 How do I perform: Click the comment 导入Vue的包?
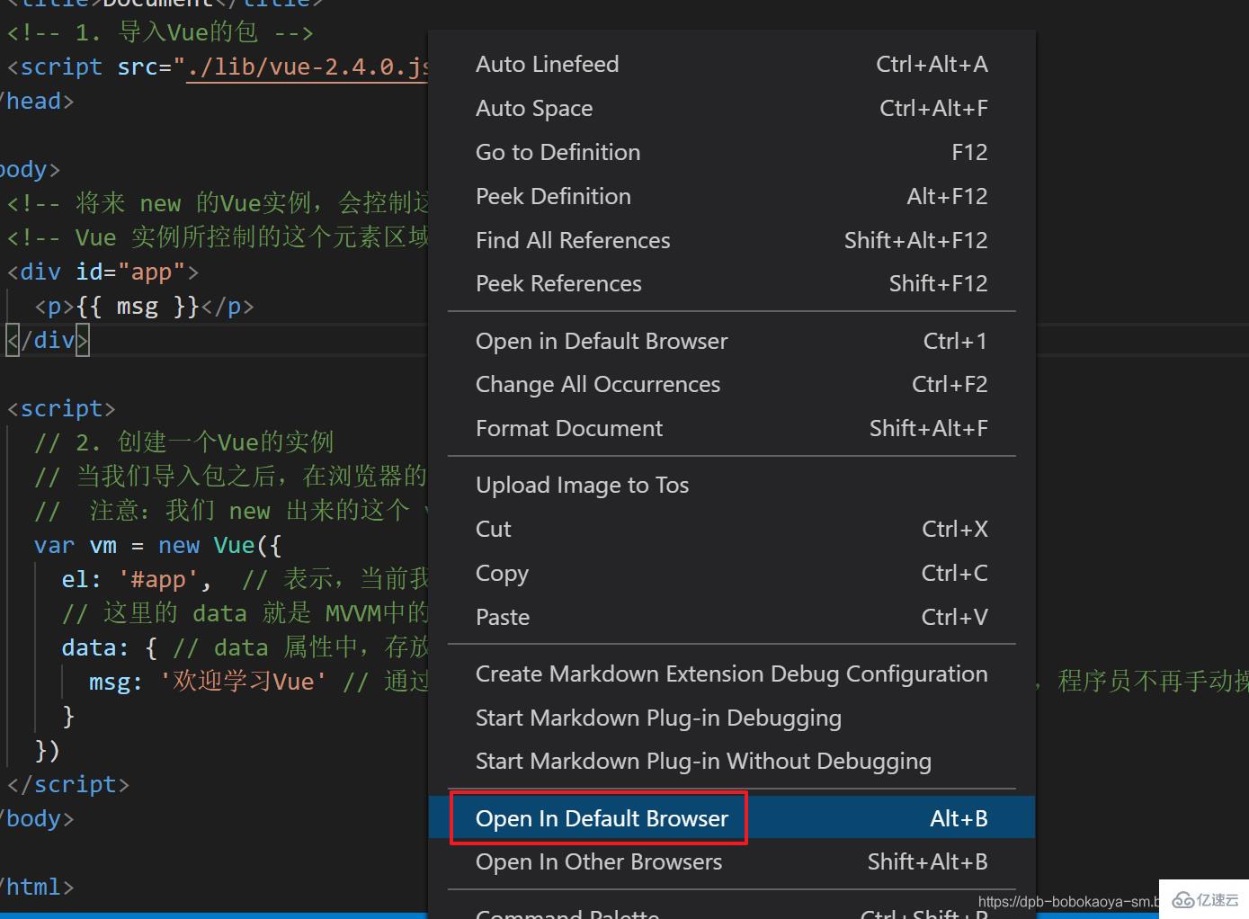[160, 33]
